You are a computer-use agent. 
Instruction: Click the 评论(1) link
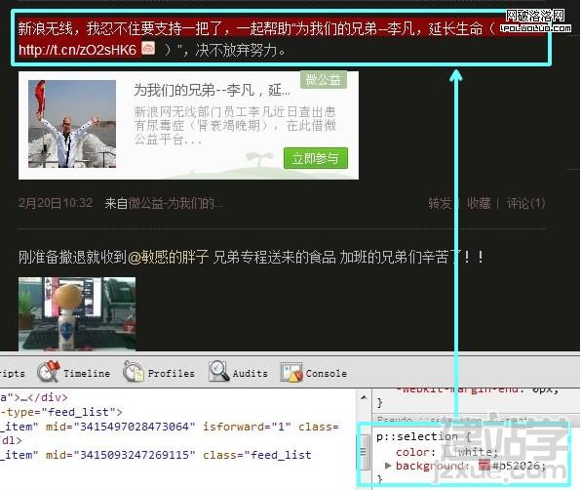pyautogui.click(x=525, y=203)
